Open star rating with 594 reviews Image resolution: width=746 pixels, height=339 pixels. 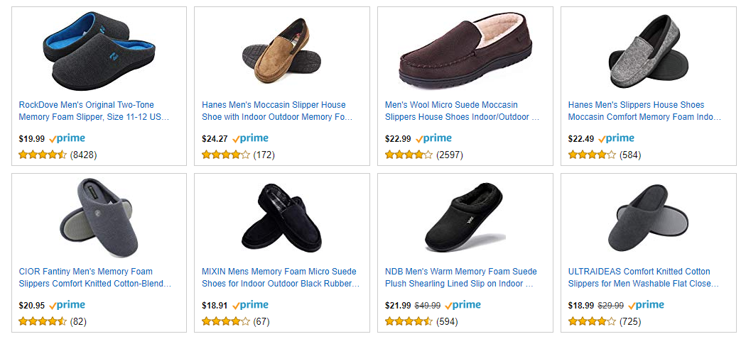409,321
